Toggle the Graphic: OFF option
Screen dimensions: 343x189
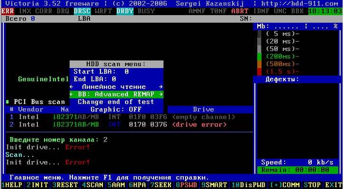pyautogui.click(x=117, y=109)
